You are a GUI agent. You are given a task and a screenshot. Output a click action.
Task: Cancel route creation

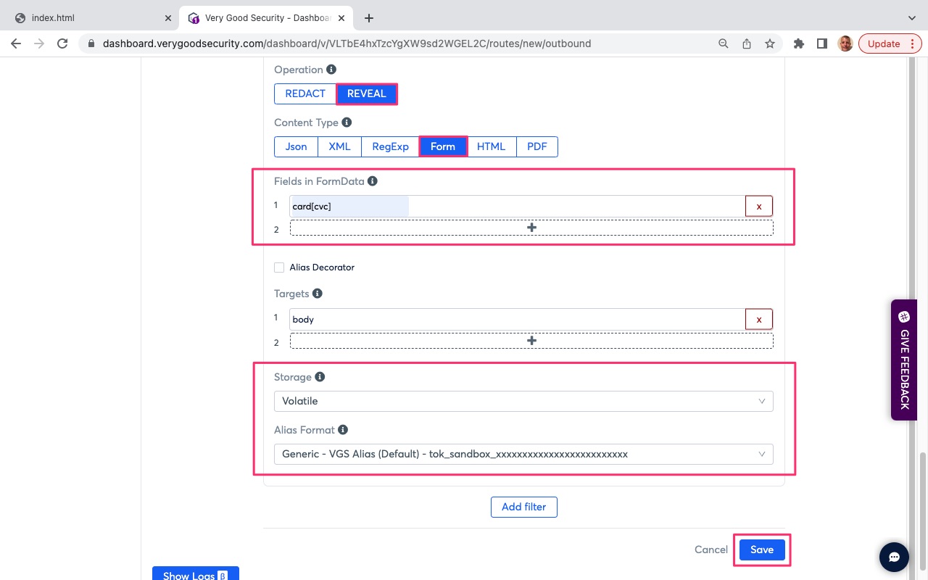(x=711, y=550)
